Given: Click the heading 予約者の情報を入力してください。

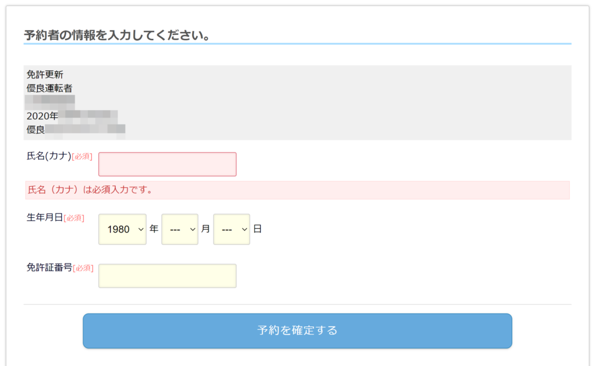Looking at the screenshot, I should tap(117, 35).
